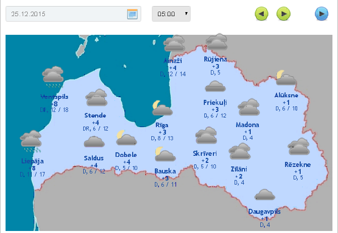Open the calendar date picker icon

click(132, 14)
